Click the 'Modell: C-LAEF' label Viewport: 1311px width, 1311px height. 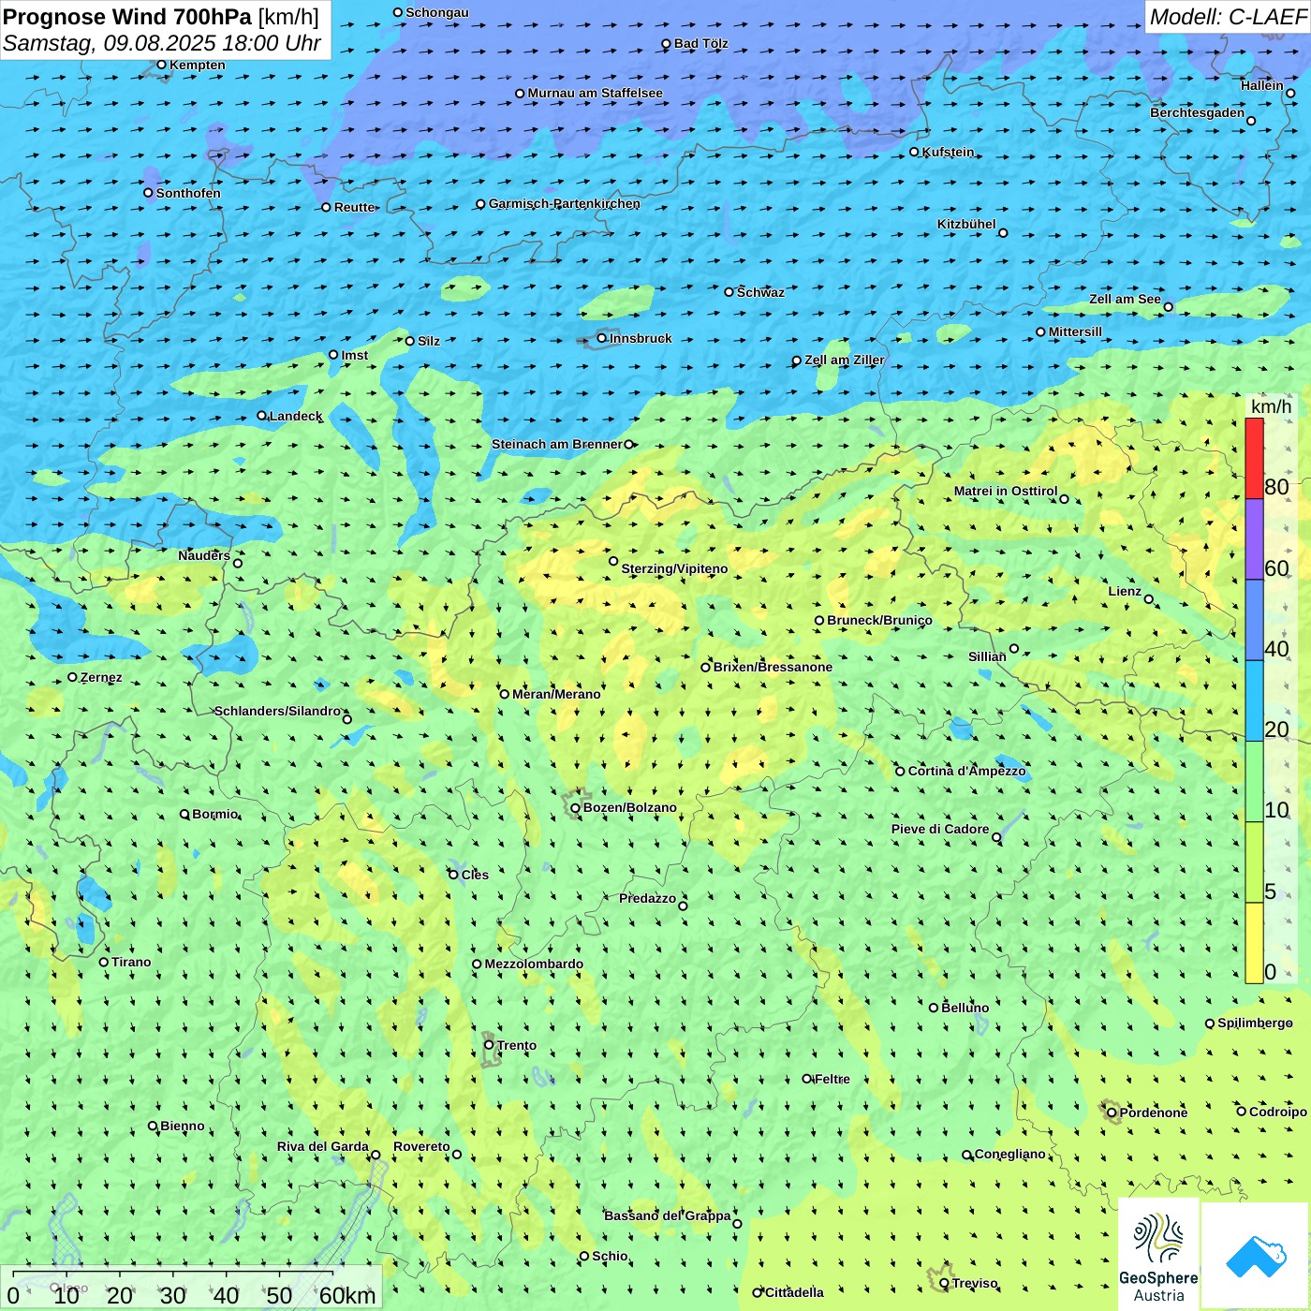tap(1228, 17)
